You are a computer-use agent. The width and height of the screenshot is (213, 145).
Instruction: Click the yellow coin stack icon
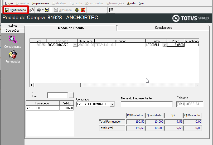pyautogui.click(x=77, y=10)
